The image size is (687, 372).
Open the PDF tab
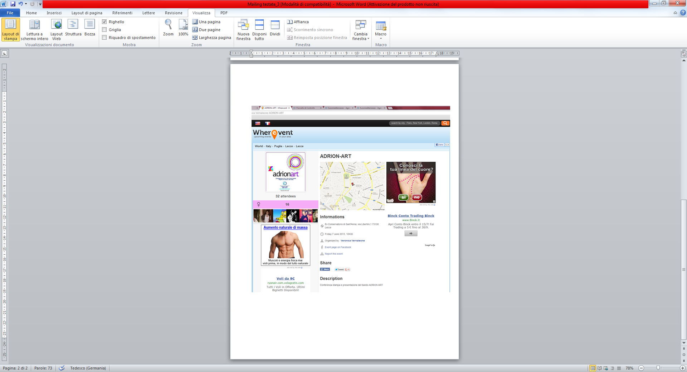point(224,13)
